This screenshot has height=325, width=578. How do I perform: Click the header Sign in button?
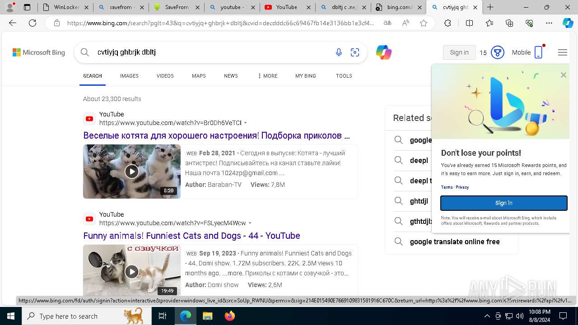tap(459, 52)
